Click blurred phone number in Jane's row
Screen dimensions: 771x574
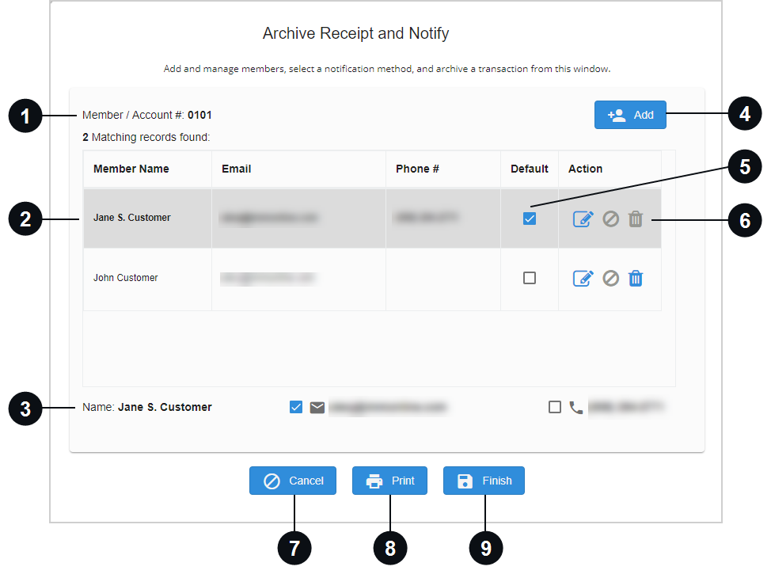(x=426, y=217)
